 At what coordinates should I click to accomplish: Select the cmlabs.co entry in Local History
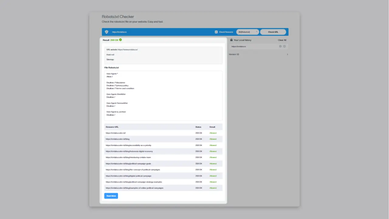click(x=239, y=47)
